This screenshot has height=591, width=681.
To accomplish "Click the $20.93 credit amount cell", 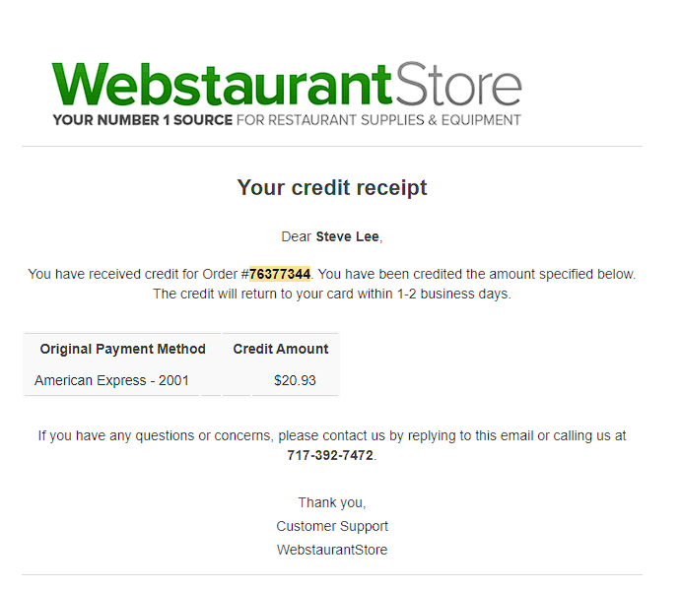I will [295, 380].
